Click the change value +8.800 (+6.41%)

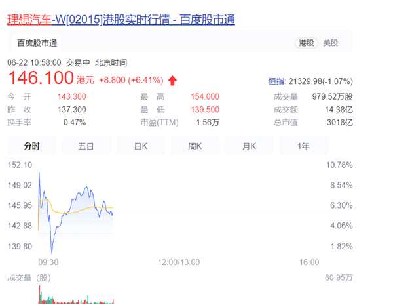[x=131, y=80]
